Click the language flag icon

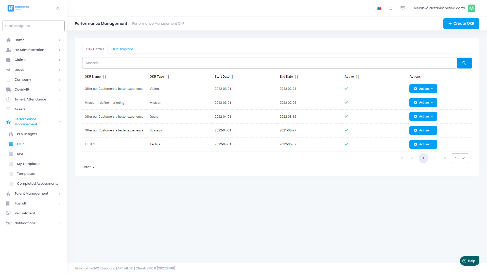point(379,8)
